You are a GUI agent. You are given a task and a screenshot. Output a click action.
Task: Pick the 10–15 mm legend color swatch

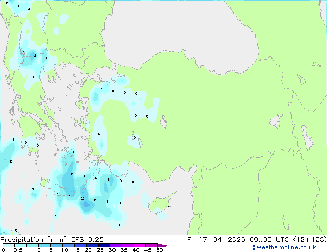[x=69, y=245]
